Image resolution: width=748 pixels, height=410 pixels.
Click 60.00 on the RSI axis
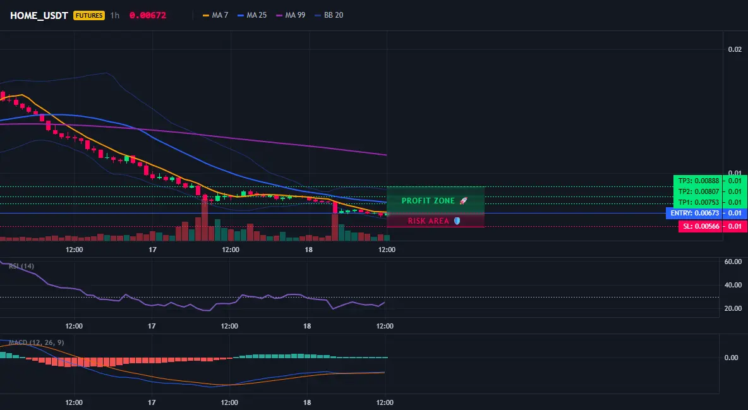733,262
